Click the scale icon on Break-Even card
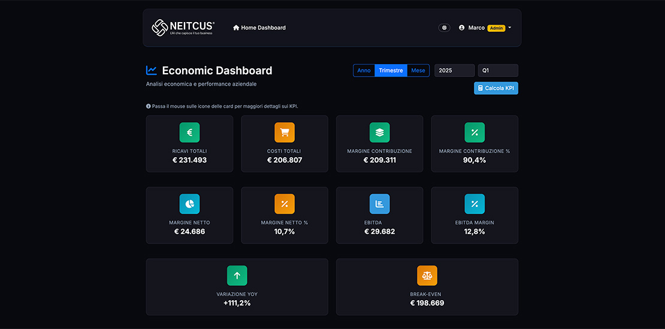Screen dimensions: 665x329 coord(427,276)
